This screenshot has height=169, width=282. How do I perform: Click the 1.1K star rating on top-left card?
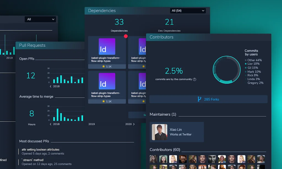107,66
